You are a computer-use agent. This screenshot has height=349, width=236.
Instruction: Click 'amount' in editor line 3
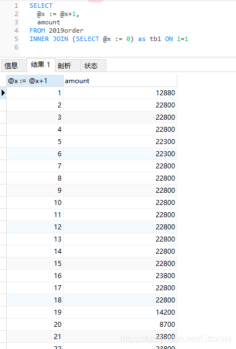49,22
